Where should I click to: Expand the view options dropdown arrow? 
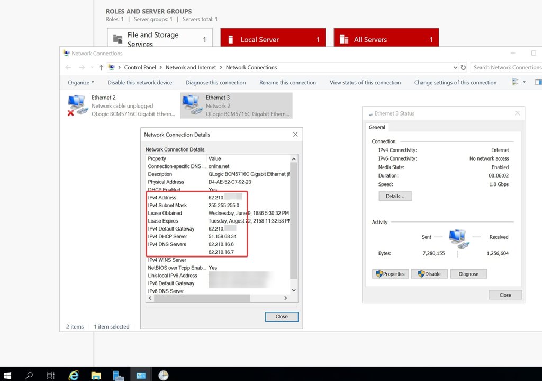pos(525,82)
